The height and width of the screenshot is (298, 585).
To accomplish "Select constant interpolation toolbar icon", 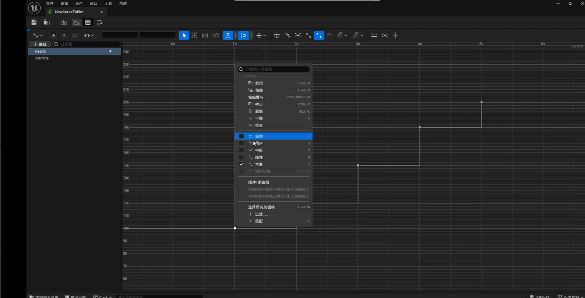I will click(x=319, y=35).
